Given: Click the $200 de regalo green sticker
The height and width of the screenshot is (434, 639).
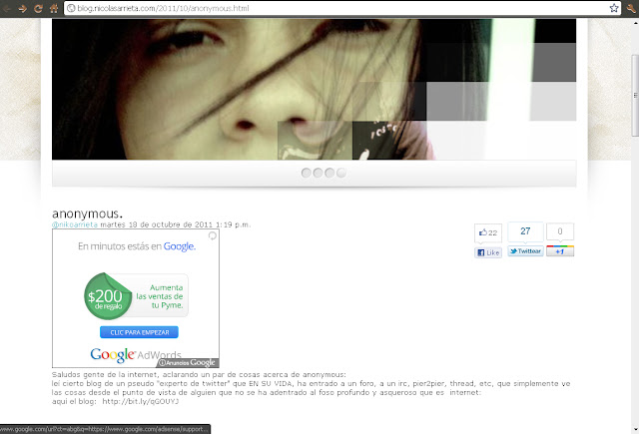Looking at the screenshot, I should click(x=107, y=296).
